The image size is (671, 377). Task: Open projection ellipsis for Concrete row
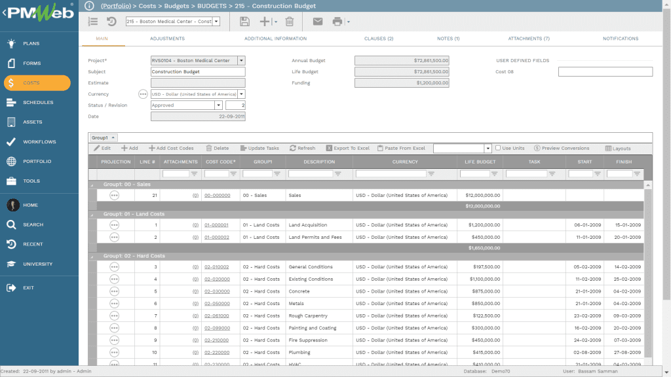click(114, 291)
